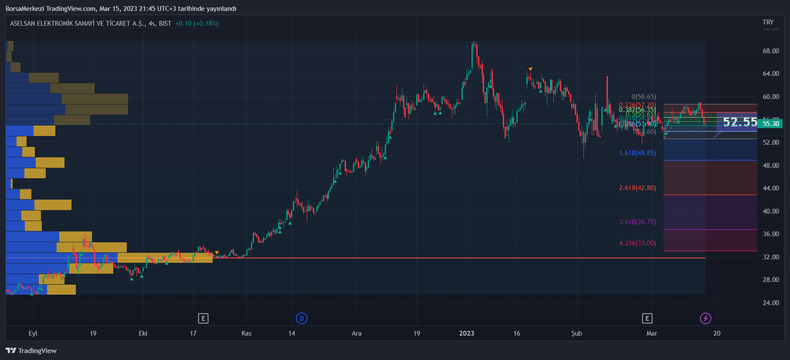
Task: Click the 52.00 price axis label
Action: click(771, 143)
